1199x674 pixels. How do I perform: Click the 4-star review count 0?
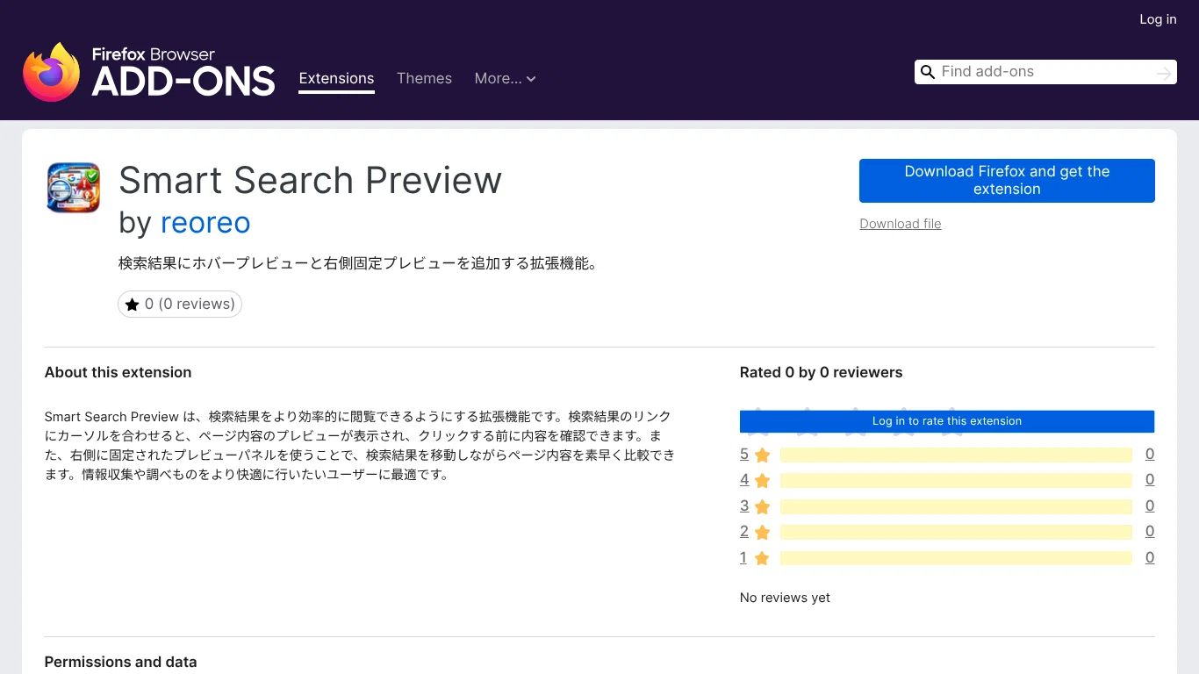tap(1150, 479)
